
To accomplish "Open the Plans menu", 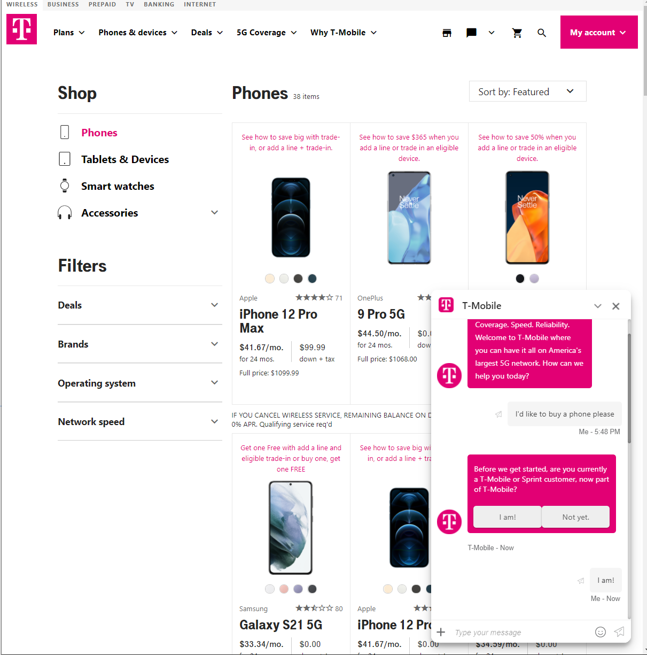I will pyautogui.click(x=69, y=33).
